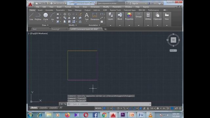Open the red A application menu

point(31,4)
